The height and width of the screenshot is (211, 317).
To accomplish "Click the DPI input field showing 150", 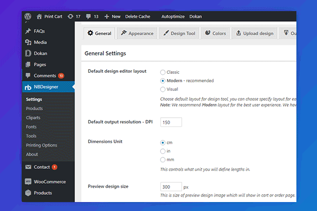I will click(x=171, y=122).
